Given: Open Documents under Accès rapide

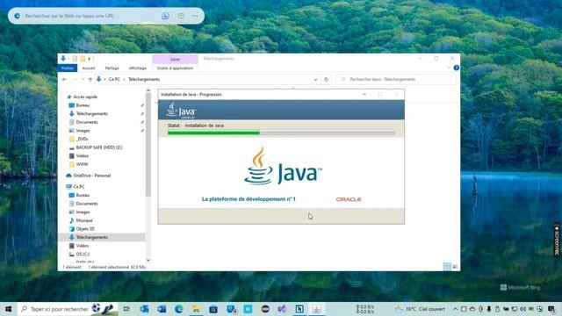Looking at the screenshot, I should (x=87, y=122).
